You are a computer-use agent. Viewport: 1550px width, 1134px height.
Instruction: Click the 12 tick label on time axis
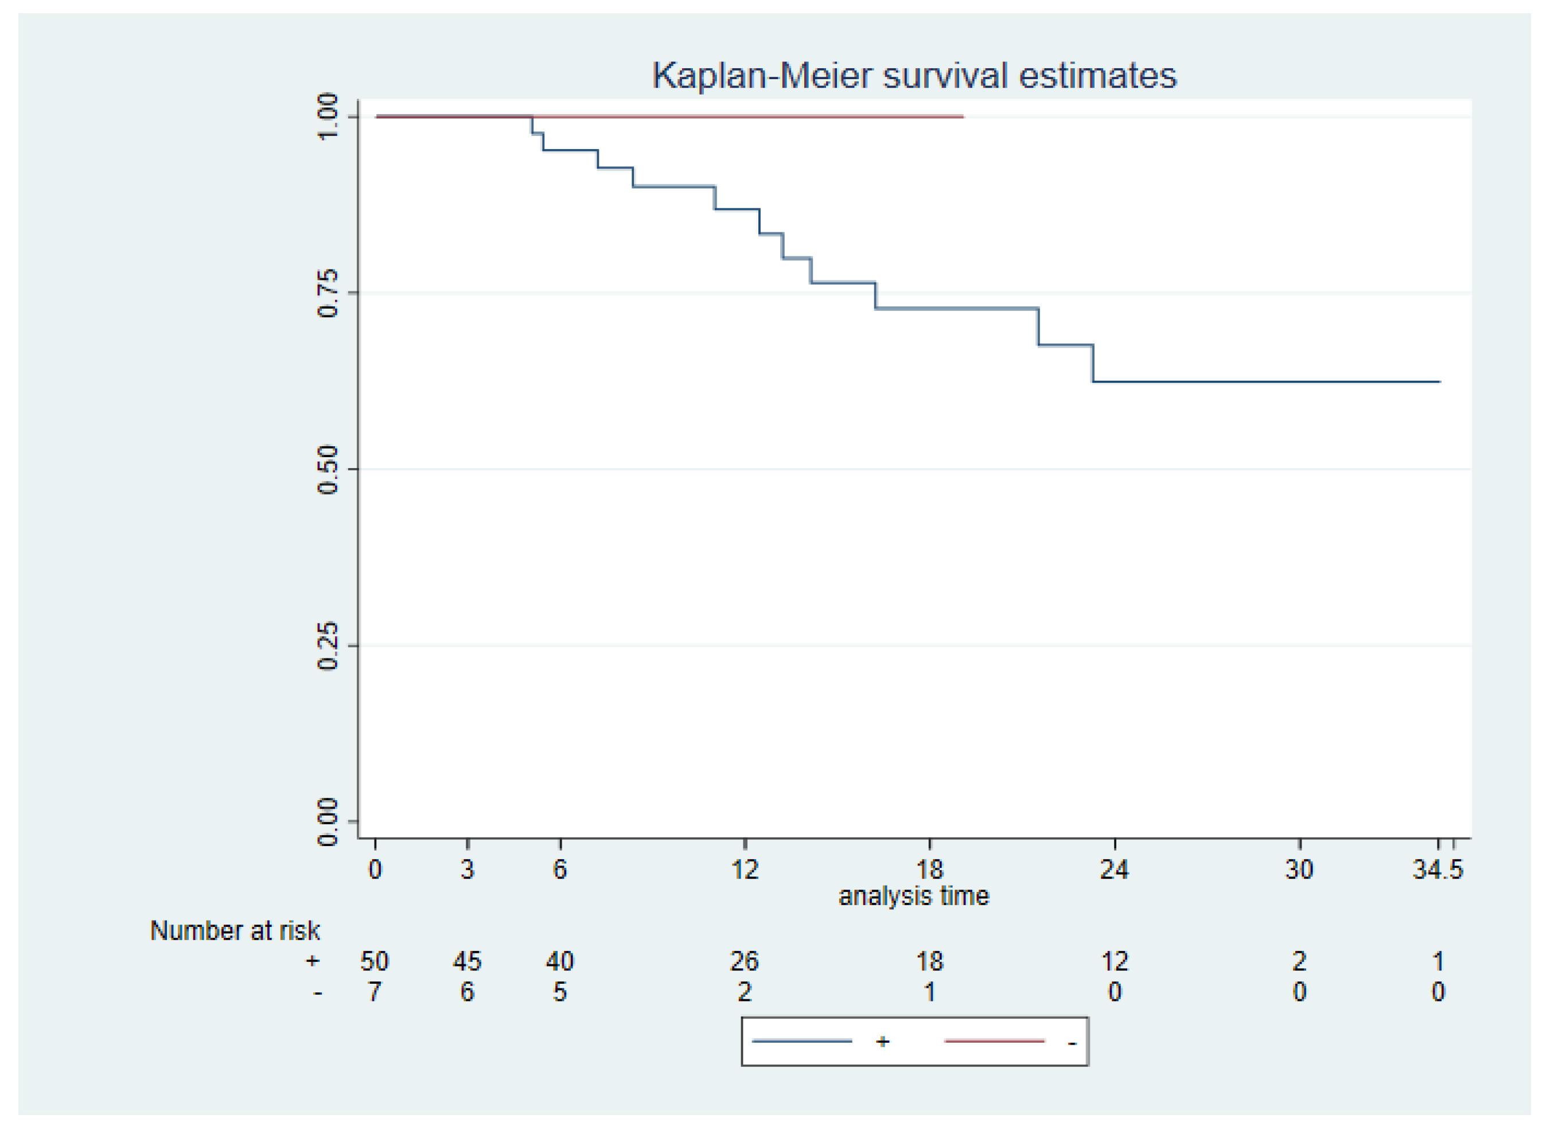point(745,870)
